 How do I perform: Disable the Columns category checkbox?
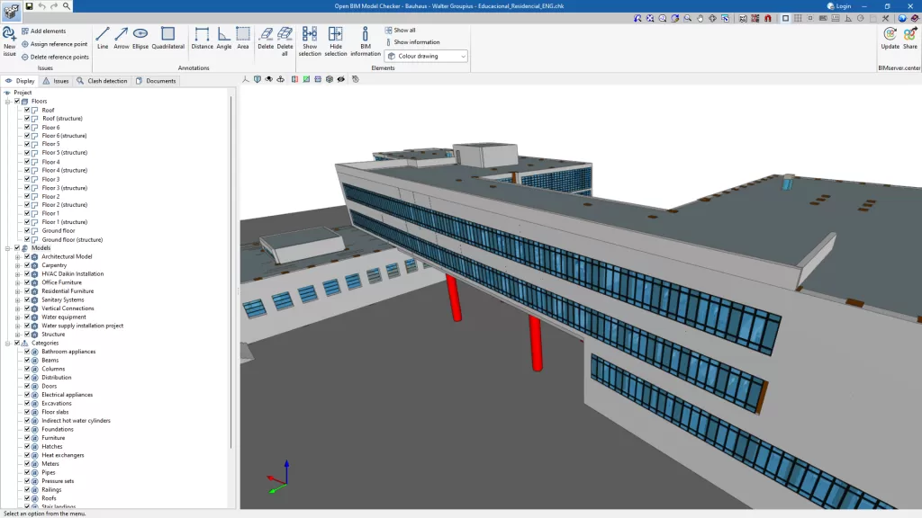tap(27, 369)
